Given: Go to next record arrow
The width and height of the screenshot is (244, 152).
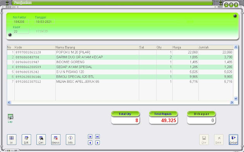Looking at the screenshot, I should click(98, 143).
